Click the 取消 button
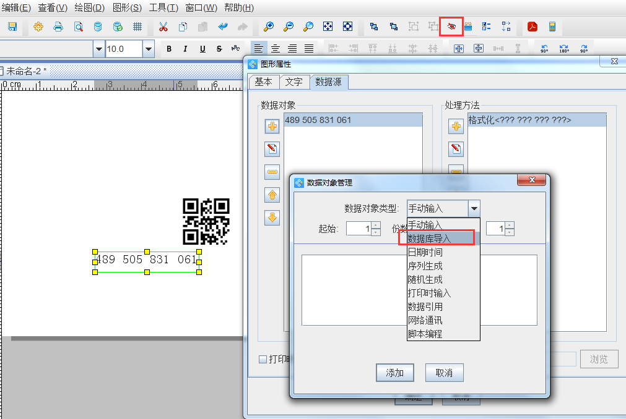626x419 pixels. point(444,373)
